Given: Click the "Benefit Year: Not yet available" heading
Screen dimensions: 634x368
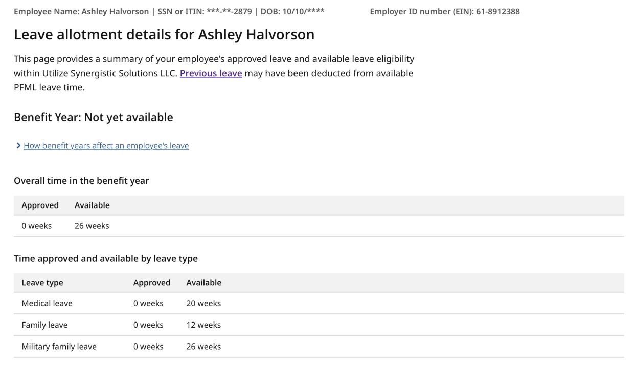Looking at the screenshot, I should [x=93, y=117].
